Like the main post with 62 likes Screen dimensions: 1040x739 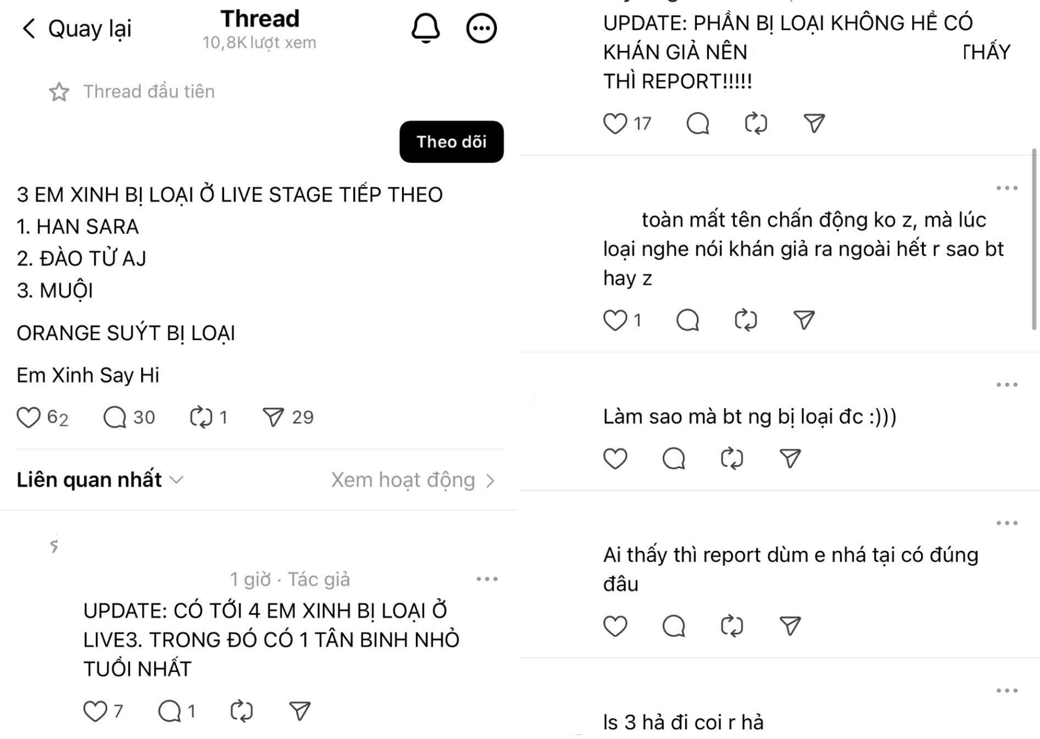[x=29, y=417]
